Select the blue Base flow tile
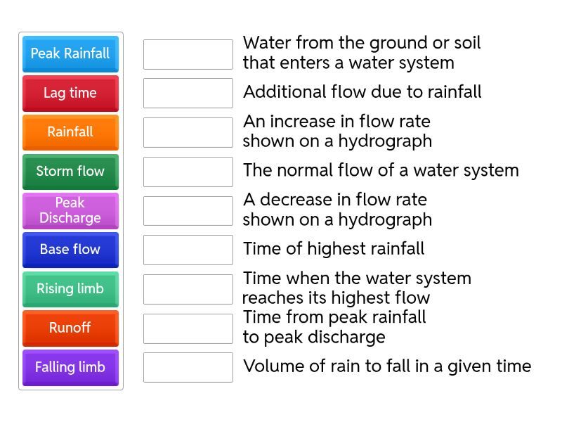The width and height of the screenshot is (562, 422). [70, 250]
